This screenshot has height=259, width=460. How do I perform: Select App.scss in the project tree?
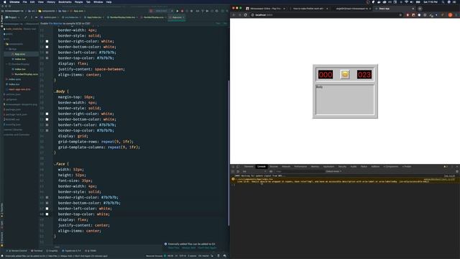click(20, 55)
